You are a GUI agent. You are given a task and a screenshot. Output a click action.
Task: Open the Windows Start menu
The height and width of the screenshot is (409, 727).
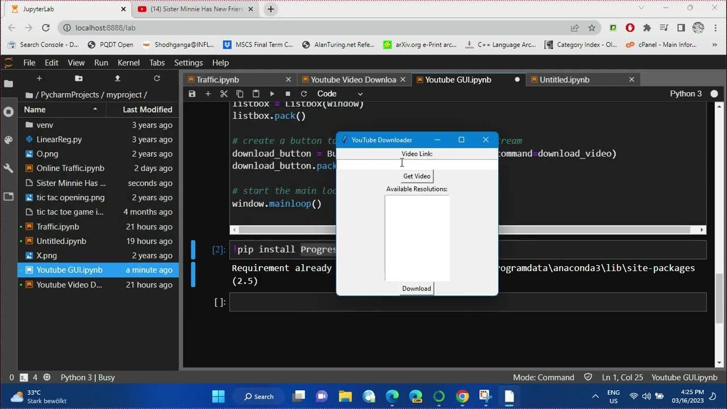pos(219,396)
